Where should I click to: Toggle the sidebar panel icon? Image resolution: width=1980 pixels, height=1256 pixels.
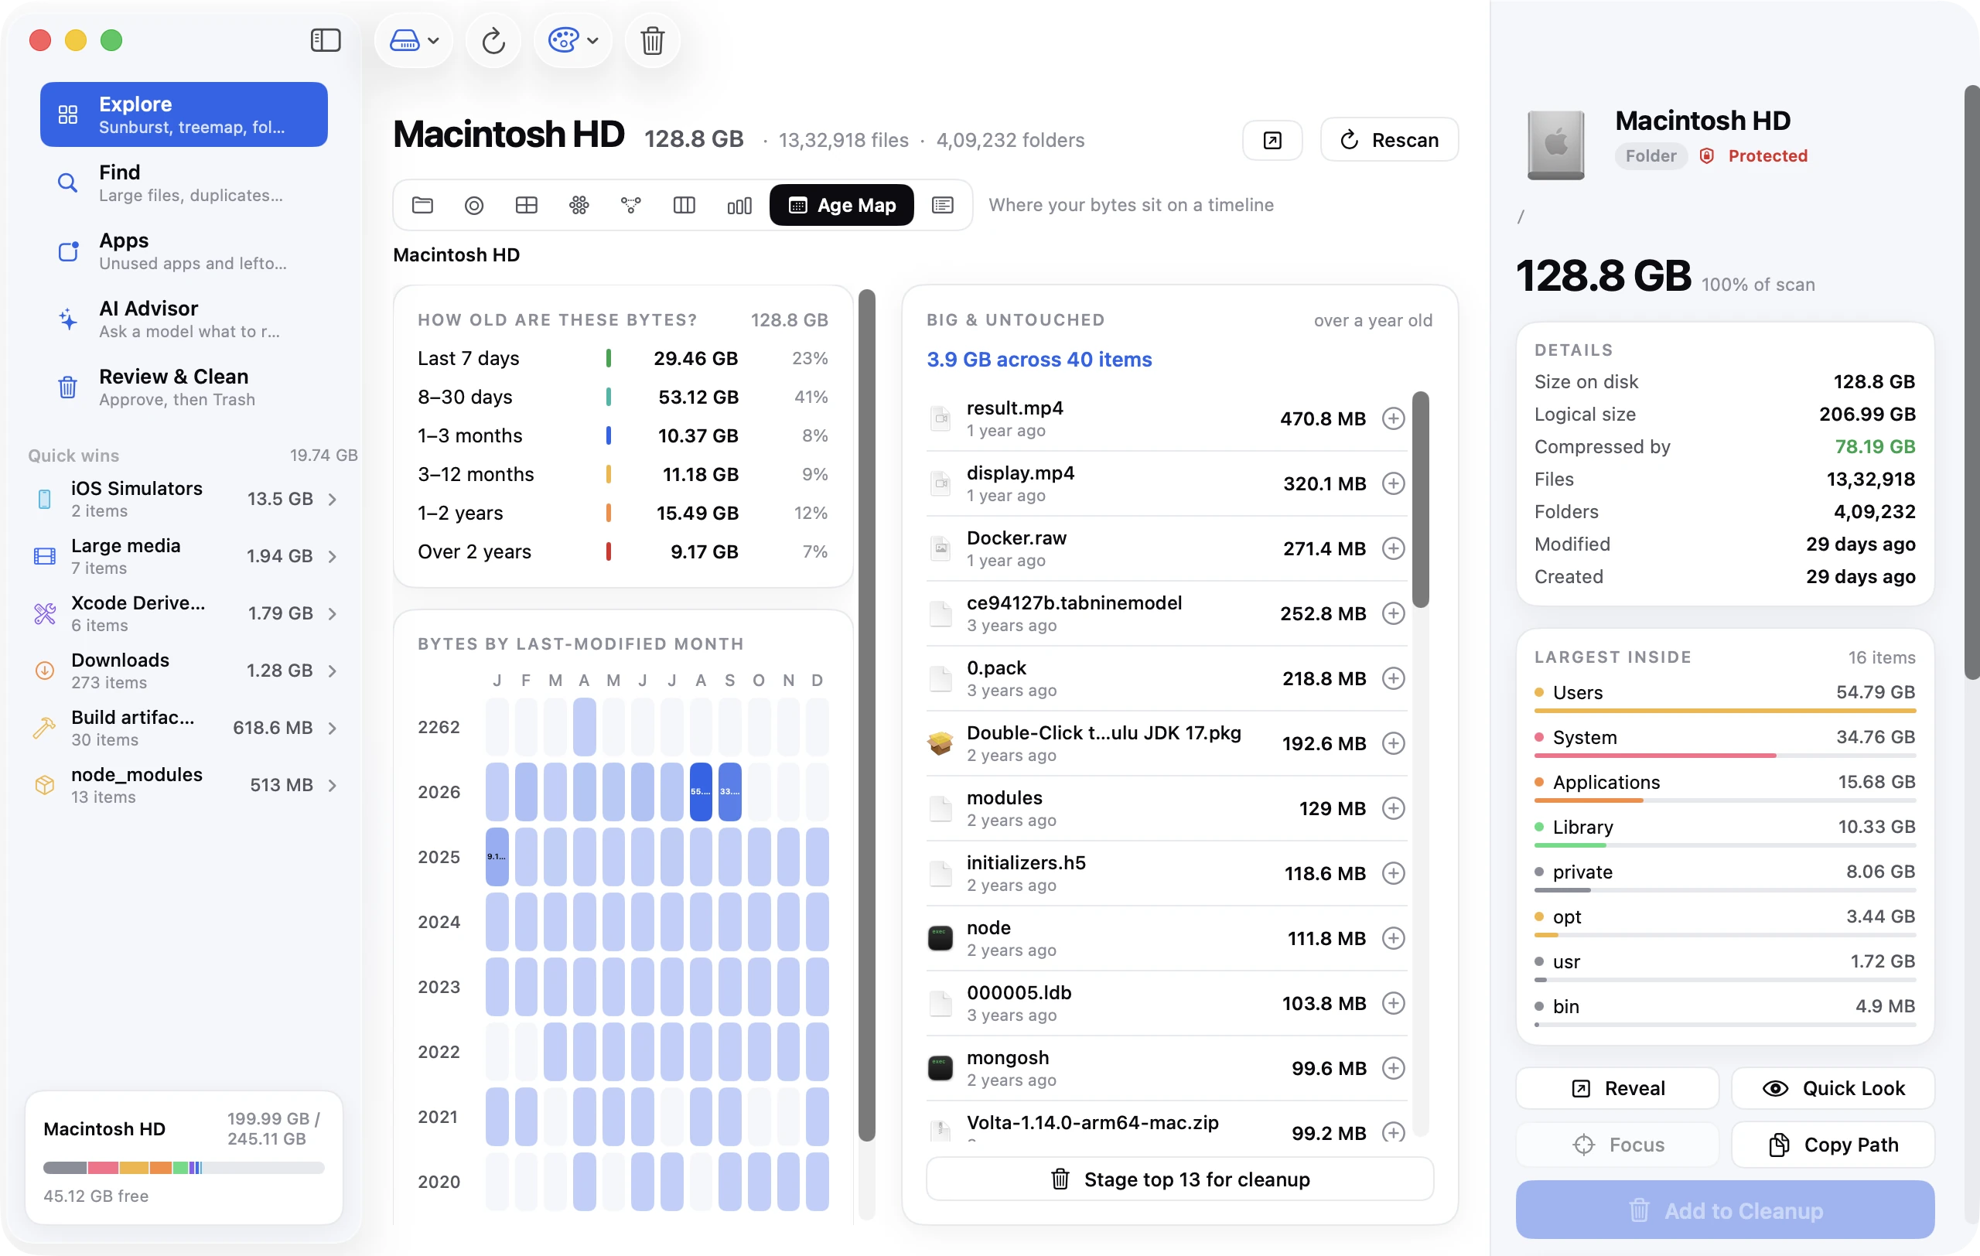[326, 39]
